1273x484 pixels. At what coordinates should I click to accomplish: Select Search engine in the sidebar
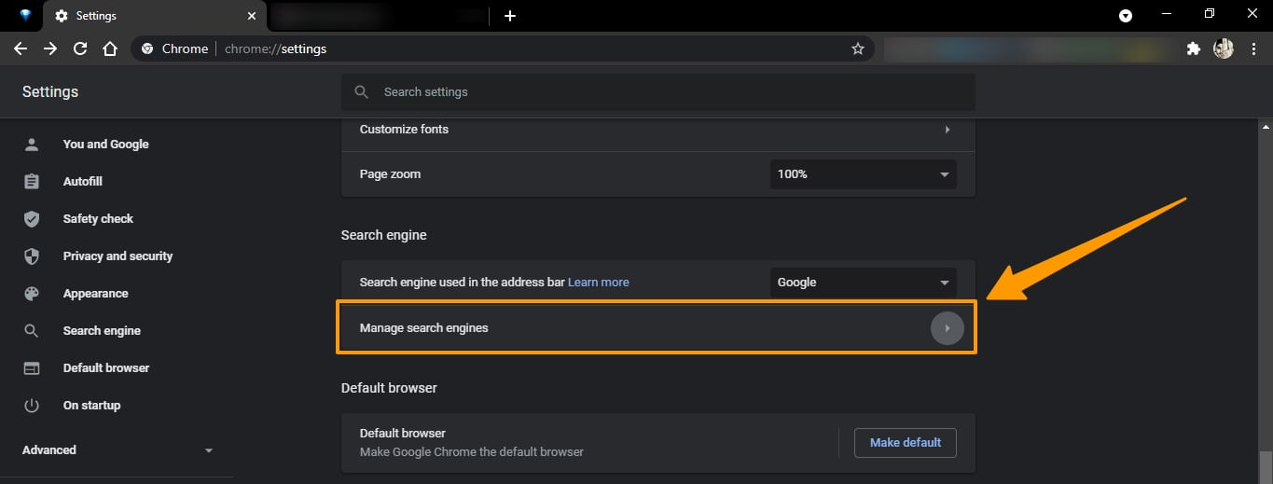102,330
